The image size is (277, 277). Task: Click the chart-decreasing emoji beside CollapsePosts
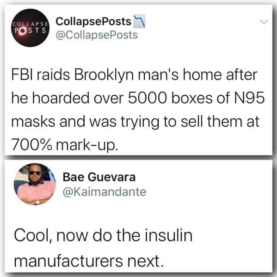click(x=139, y=21)
